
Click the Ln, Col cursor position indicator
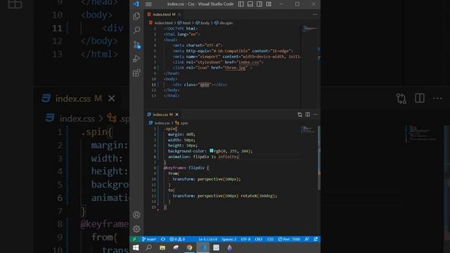[208, 239]
